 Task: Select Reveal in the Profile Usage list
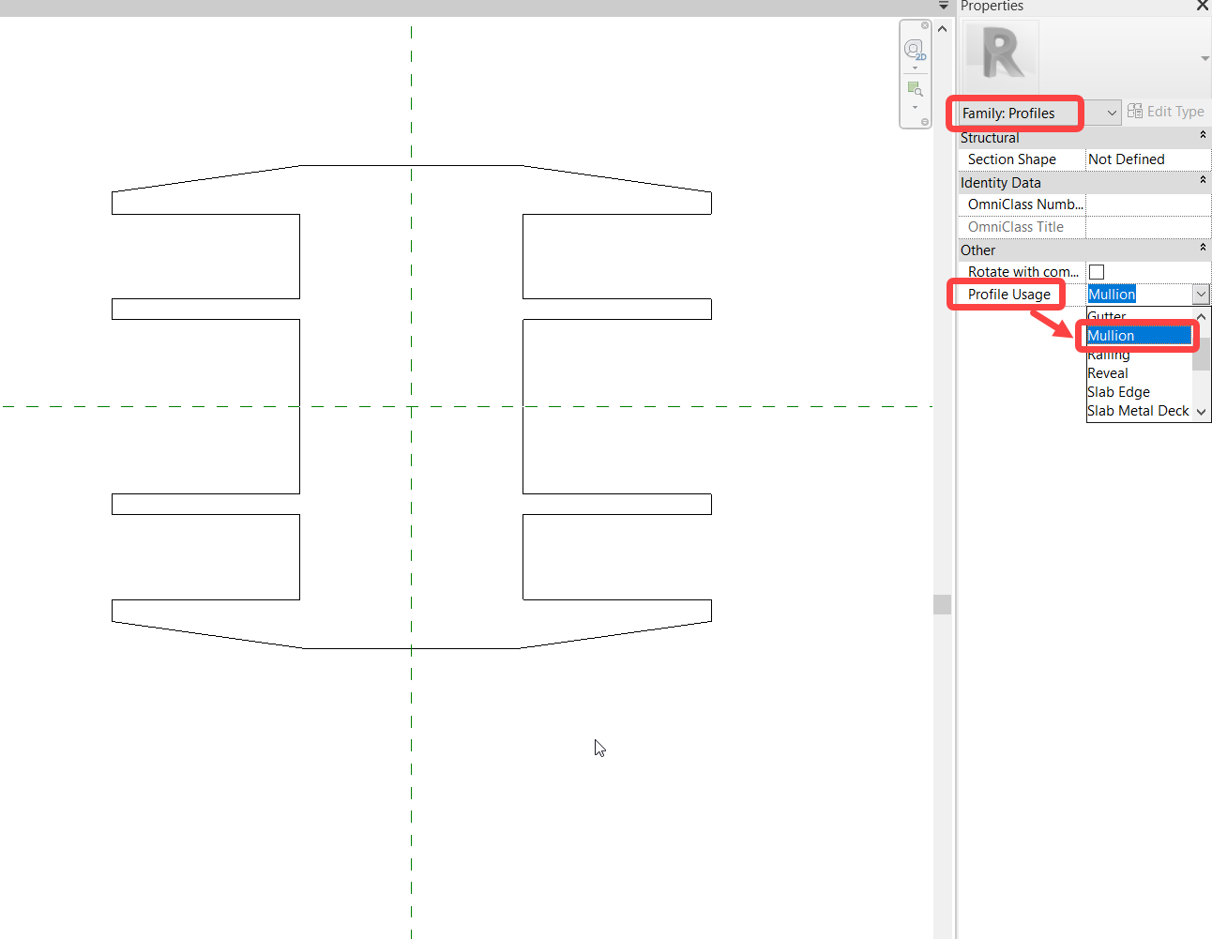click(x=1107, y=372)
